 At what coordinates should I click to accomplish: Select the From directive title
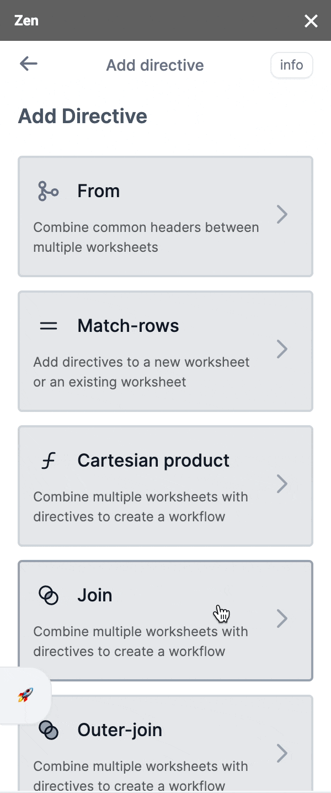click(99, 191)
